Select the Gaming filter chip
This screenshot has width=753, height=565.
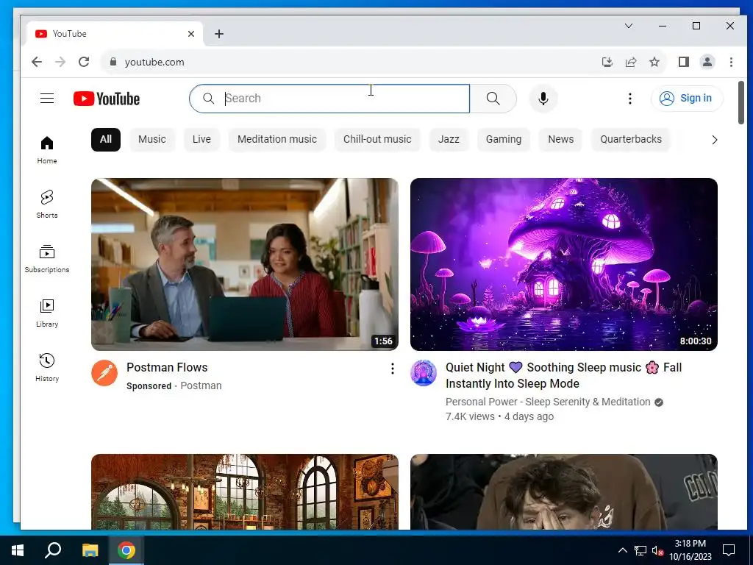pyautogui.click(x=503, y=140)
